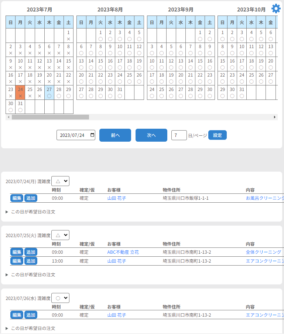Edit the 09:00 order on 2023/07/24
This screenshot has height=334, width=284.
(x=17, y=198)
